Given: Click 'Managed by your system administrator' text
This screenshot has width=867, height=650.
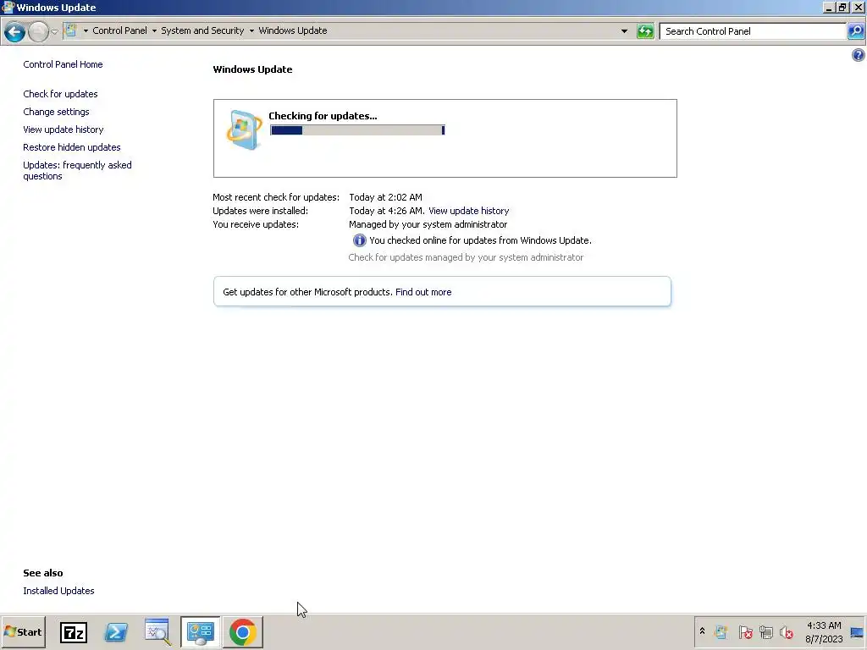Looking at the screenshot, I should point(428,224).
